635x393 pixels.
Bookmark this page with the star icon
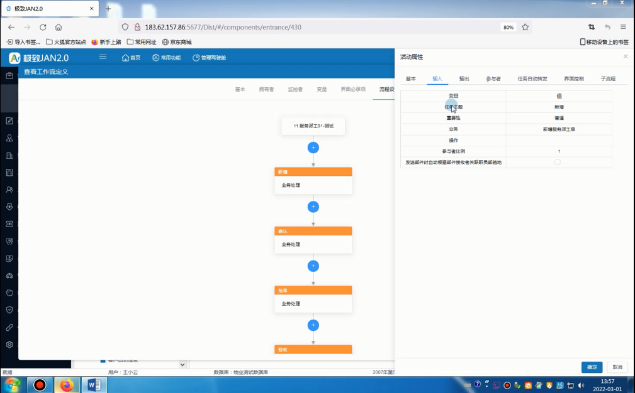[525, 27]
